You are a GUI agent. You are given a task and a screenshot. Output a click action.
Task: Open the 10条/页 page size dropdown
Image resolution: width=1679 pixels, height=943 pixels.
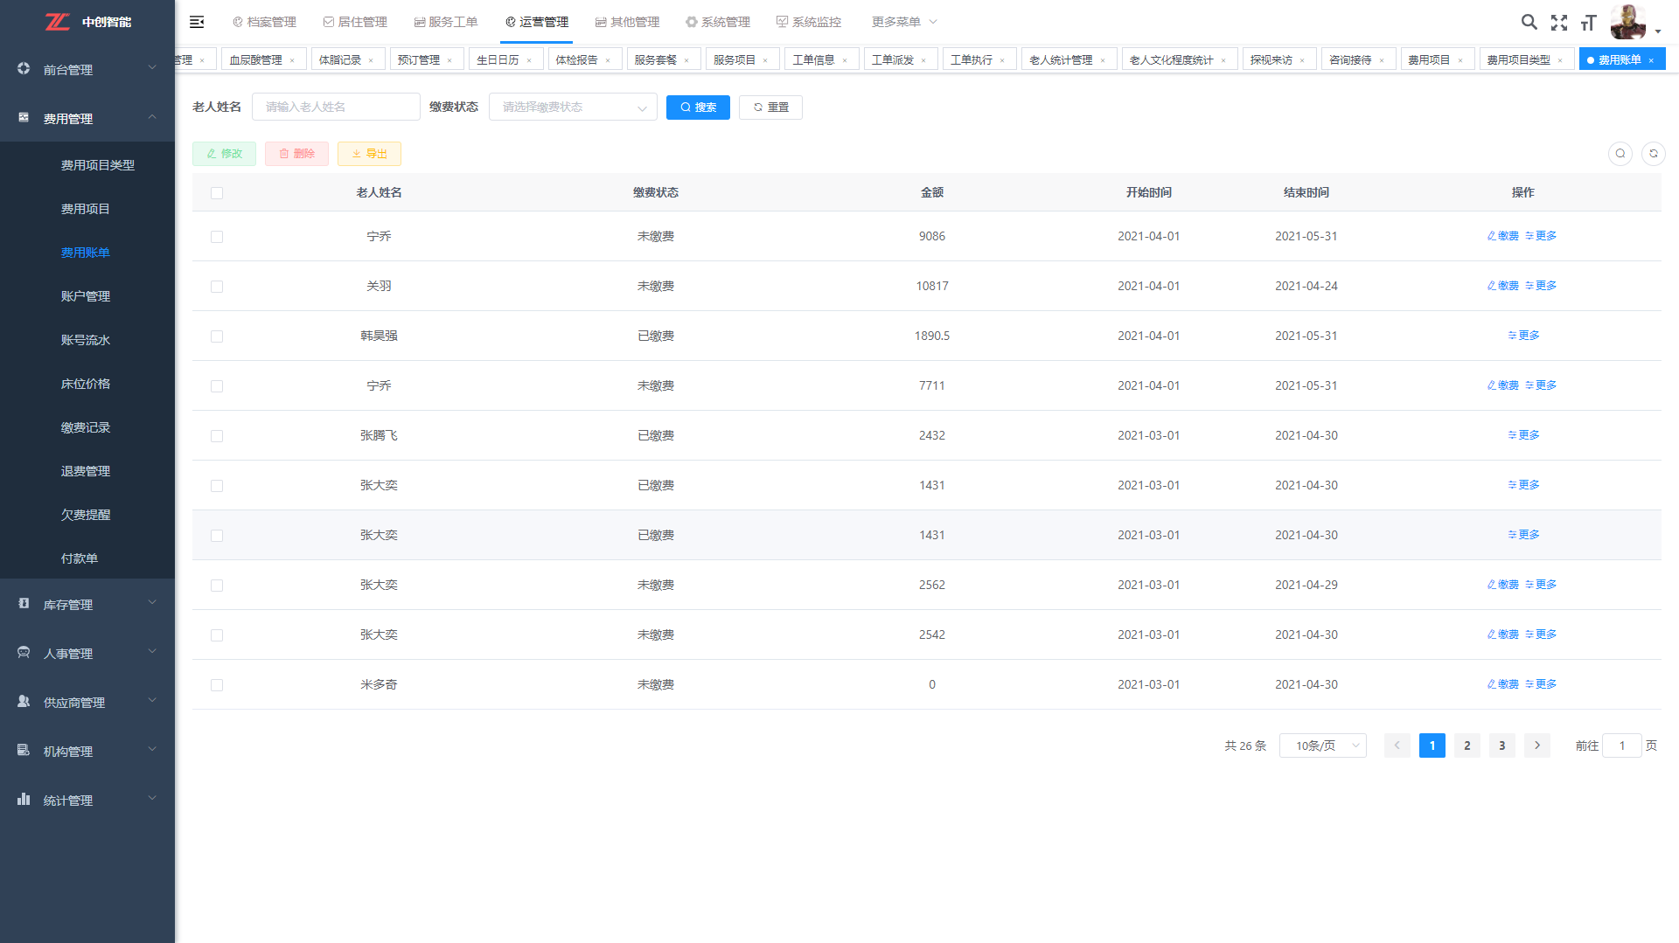[x=1322, y=745]
